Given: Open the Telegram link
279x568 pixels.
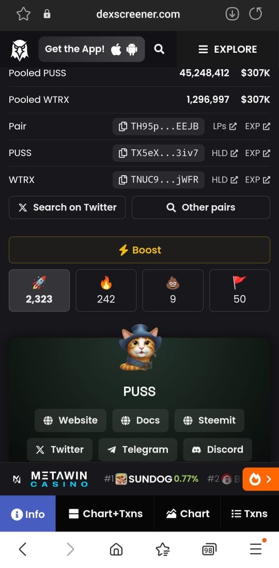Looking at the screenshot, I should point(137,450).
